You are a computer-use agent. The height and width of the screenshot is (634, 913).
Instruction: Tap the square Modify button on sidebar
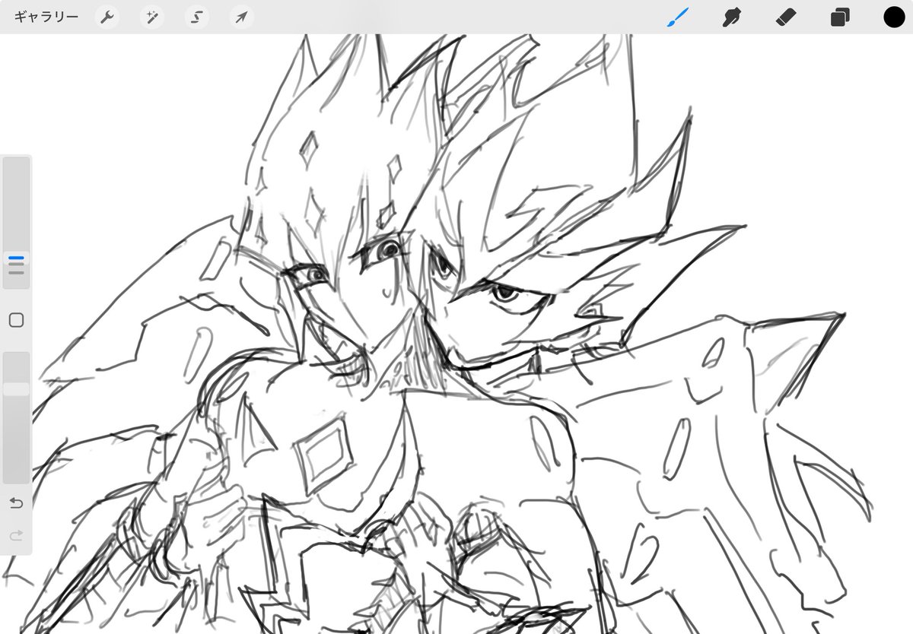[16, 320]
